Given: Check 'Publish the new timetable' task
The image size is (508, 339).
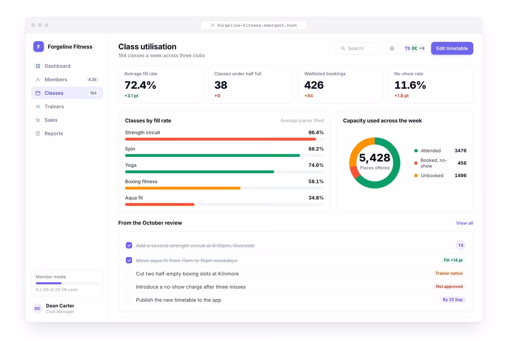Looking at the screenshot, I should (129, 300).
